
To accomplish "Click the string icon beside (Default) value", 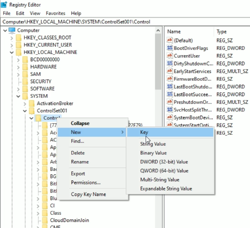I will tap(170, 40).
